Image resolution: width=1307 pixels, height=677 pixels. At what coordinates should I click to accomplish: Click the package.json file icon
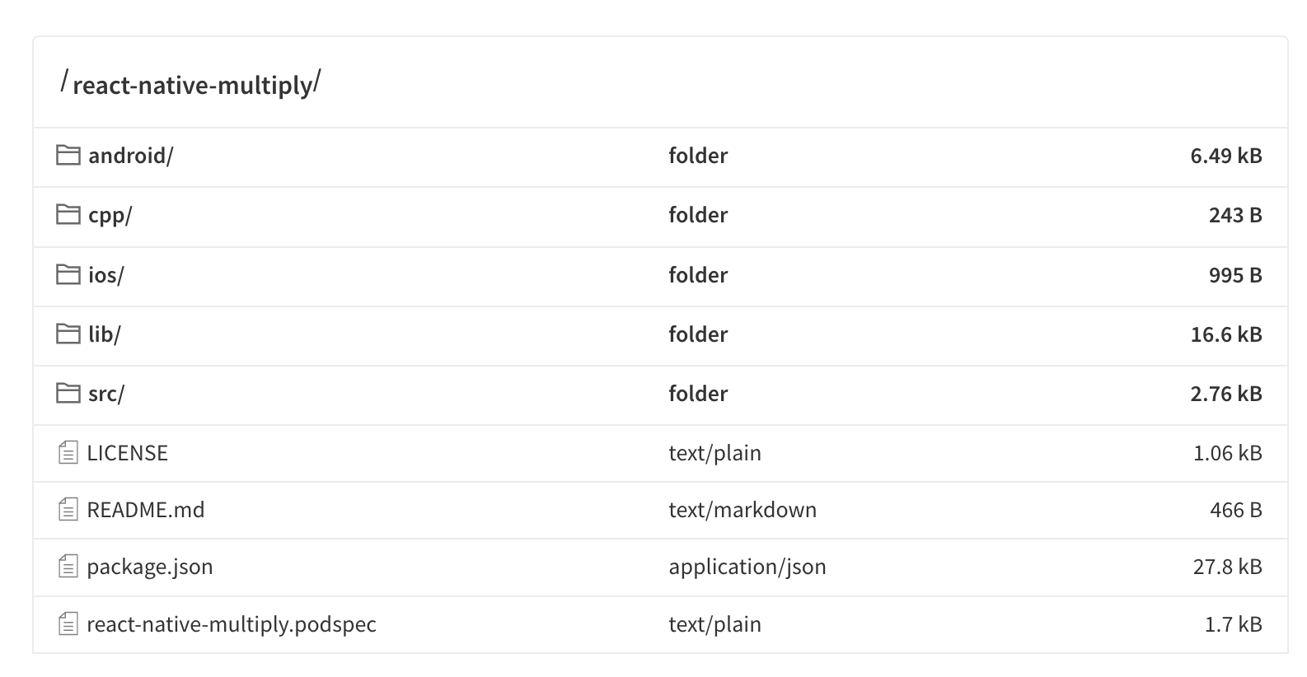click(68, 567)
